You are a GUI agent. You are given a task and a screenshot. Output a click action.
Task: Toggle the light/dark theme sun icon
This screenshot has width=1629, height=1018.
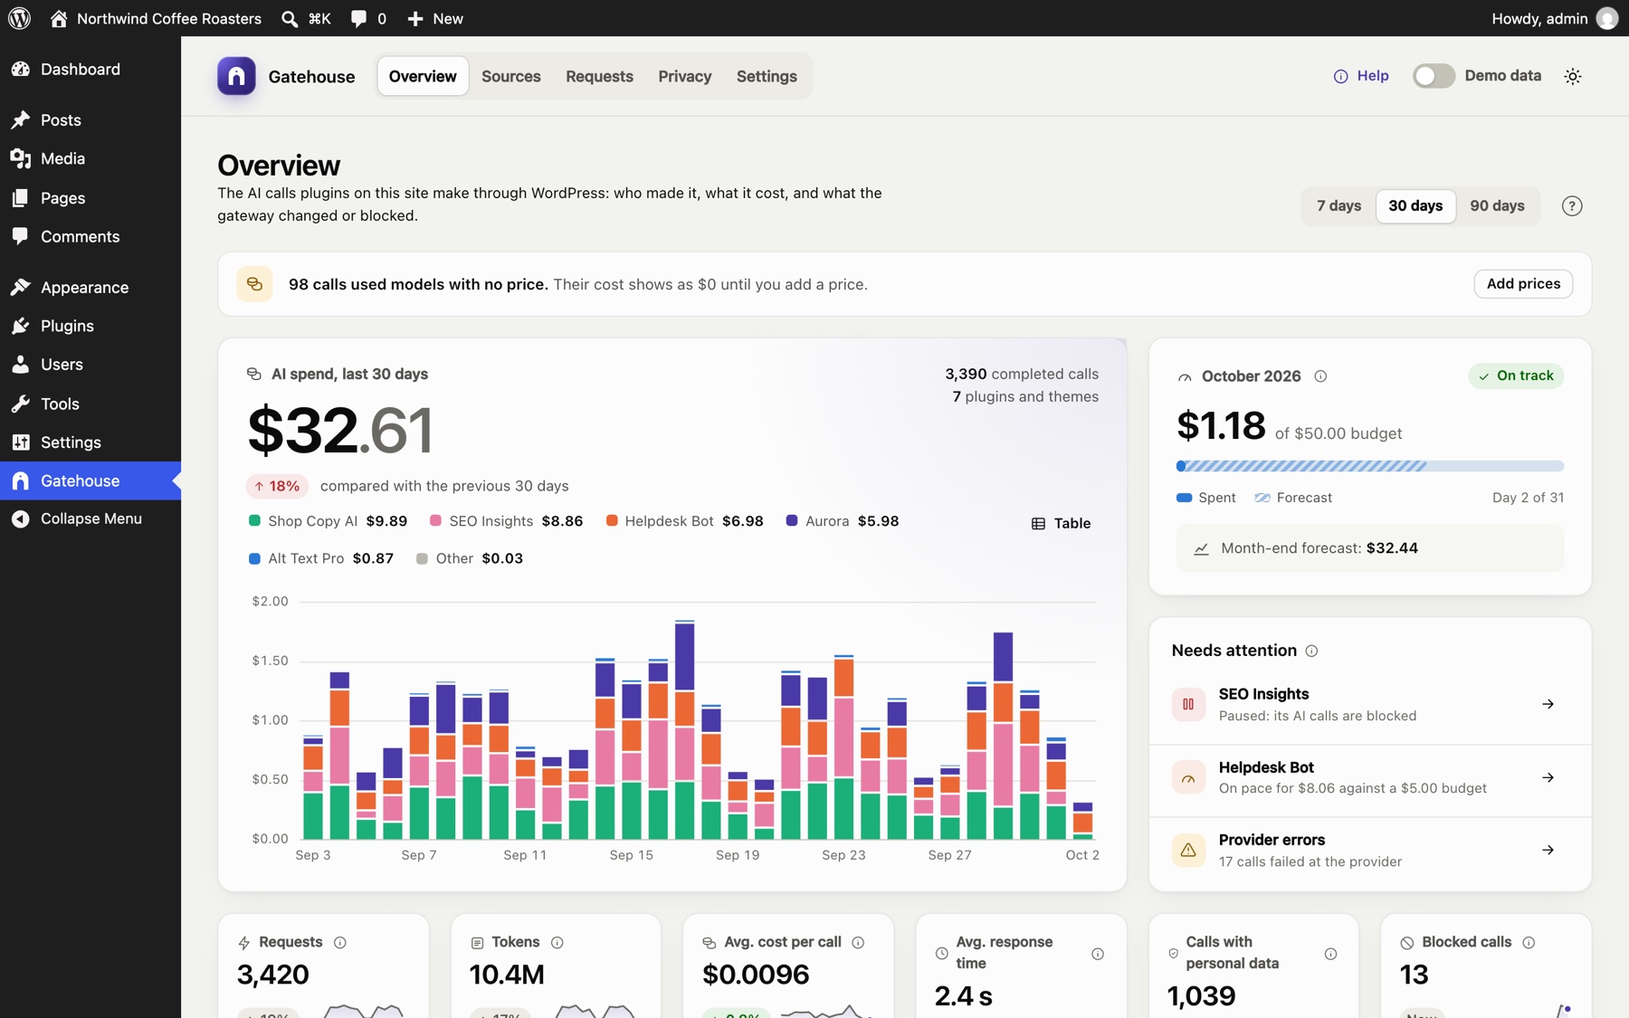pos(1573,76)
